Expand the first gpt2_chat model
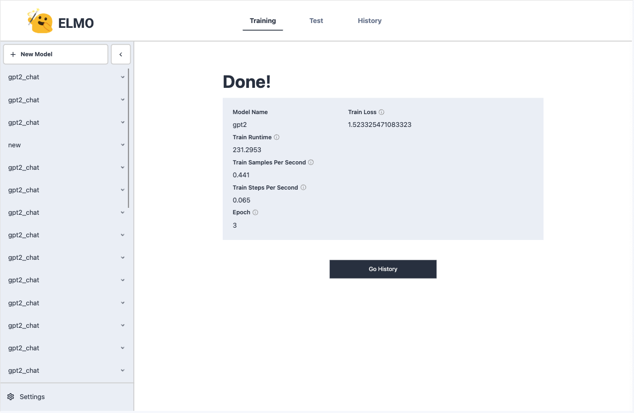Viewport: 634px width, 413px height. [x=123, y=77]
